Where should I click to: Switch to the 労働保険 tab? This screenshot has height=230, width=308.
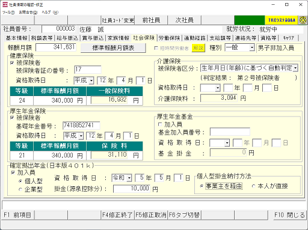click(169, 38)
